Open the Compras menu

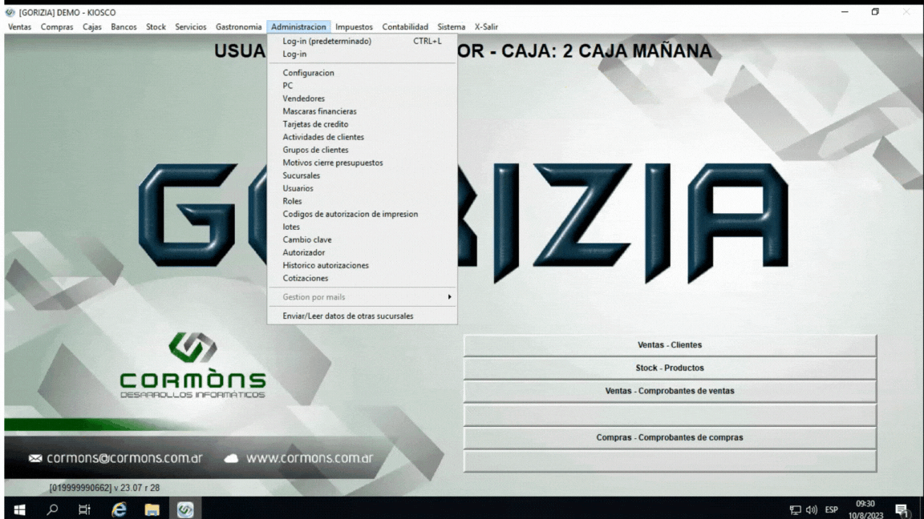57,27
